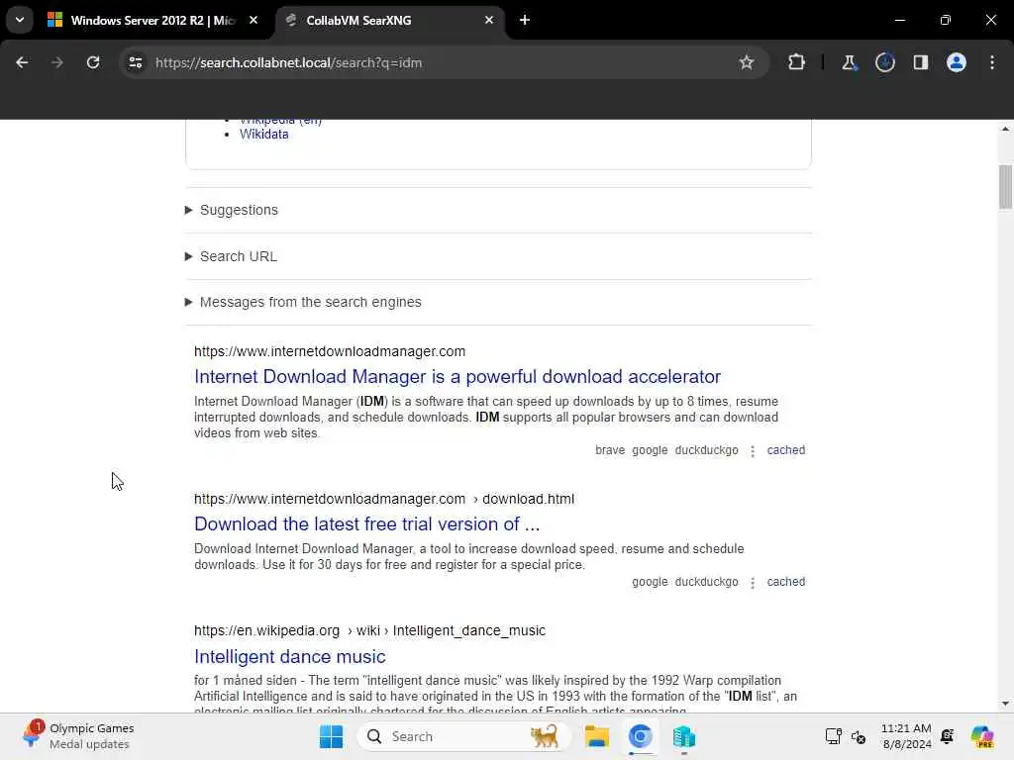The height and width of the screenshot is (760, 1014).
Task: Select the CollabVM SearXNG tab
Action: coord(388,20)
